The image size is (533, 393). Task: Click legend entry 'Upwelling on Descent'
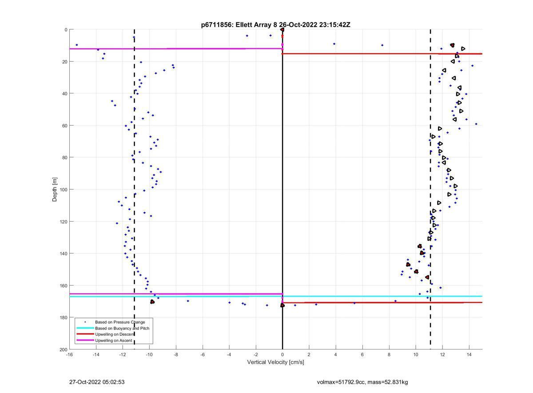[115, 334]
